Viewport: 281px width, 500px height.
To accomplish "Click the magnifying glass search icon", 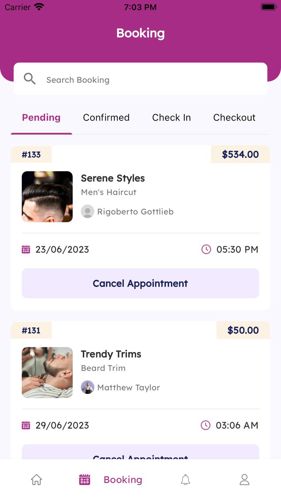I will coord(29,79).
